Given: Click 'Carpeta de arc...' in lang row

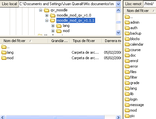Looking at the screenshot, I should point(85,52).
